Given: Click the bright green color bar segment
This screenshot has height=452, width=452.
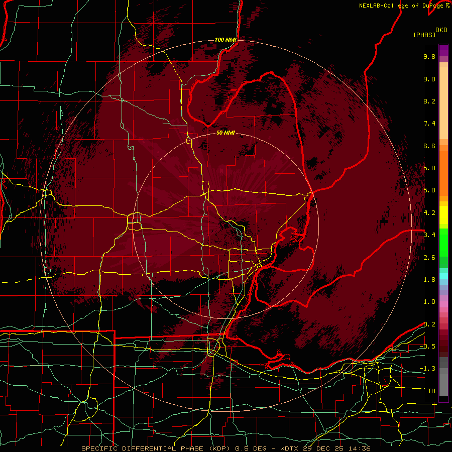Looking at the screenshot, I should click(x=443, y=244).
